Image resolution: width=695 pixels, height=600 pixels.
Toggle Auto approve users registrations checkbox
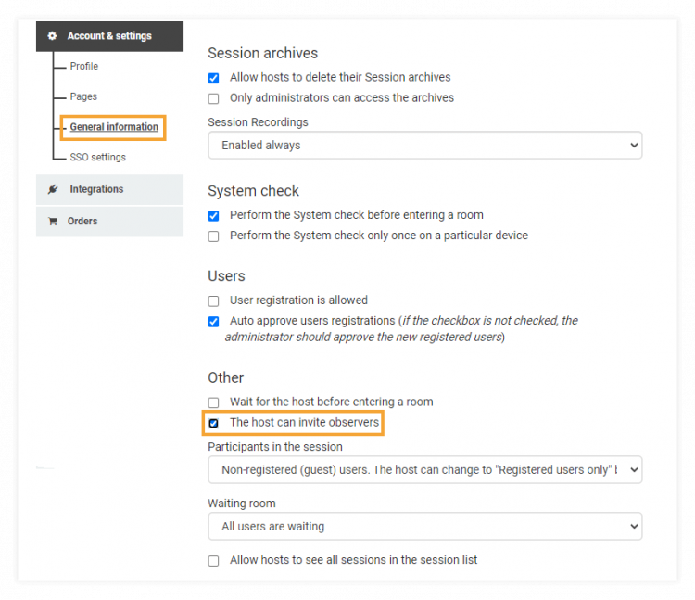[214, 322]
